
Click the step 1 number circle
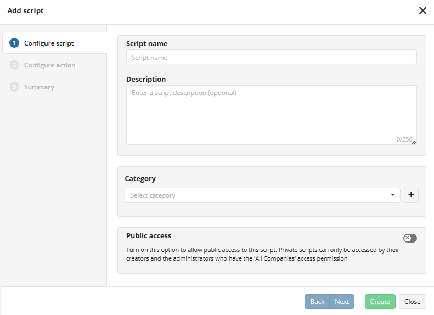click(14, 43)
